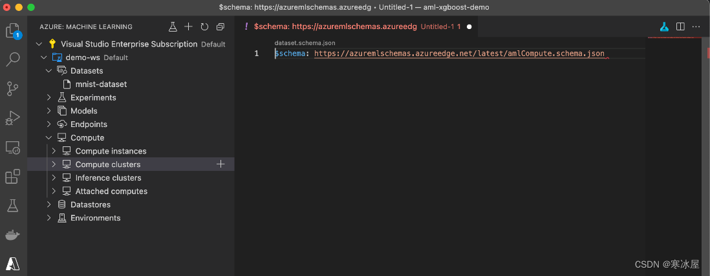Open the Remote Explorer icon

13,148
